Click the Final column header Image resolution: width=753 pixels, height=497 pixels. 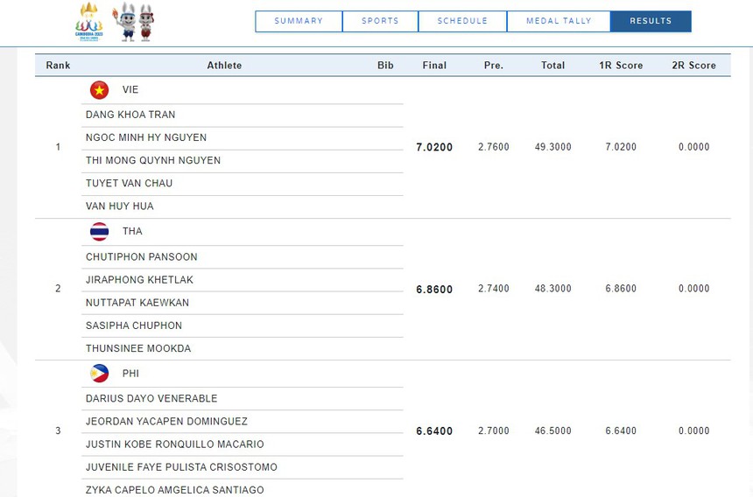434,66
